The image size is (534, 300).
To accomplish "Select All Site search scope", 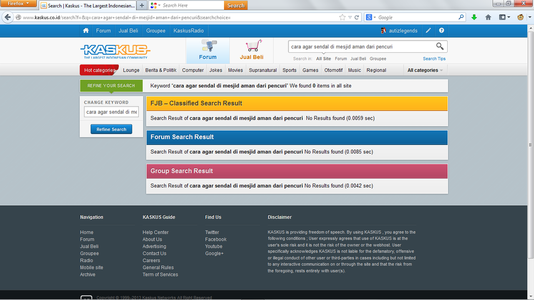I will click(x=323, y=59).
